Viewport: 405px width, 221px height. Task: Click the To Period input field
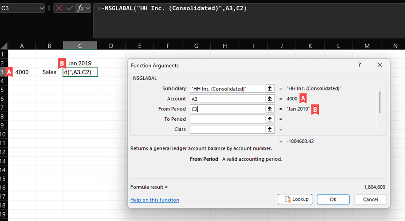coord(228,119)
